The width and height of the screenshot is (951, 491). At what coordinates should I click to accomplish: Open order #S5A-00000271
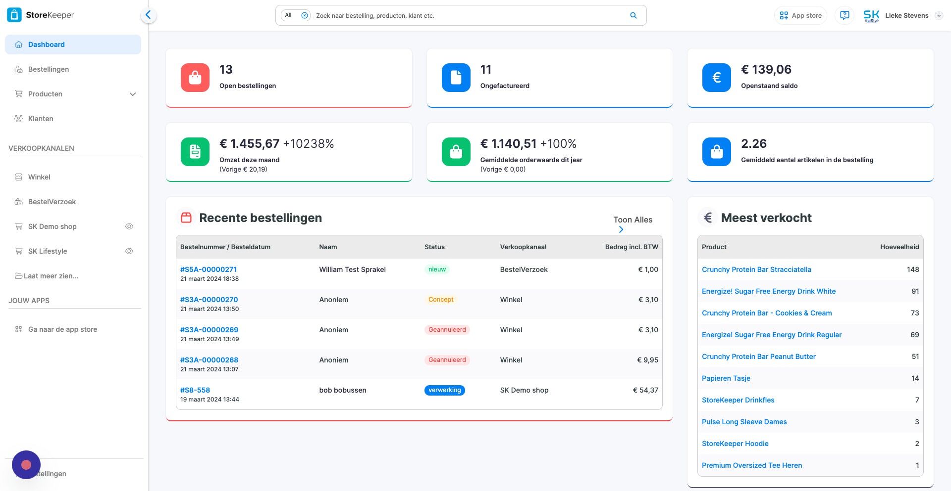click(208, 269)
